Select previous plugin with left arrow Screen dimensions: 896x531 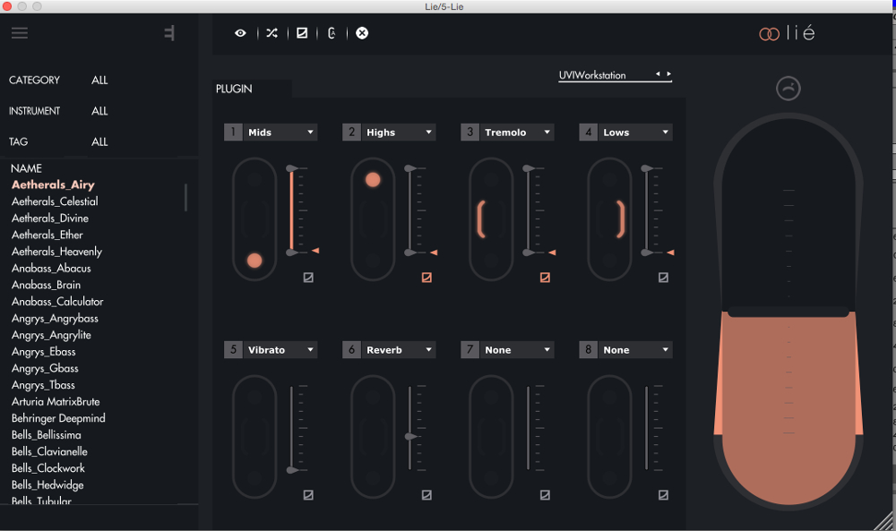658,73
